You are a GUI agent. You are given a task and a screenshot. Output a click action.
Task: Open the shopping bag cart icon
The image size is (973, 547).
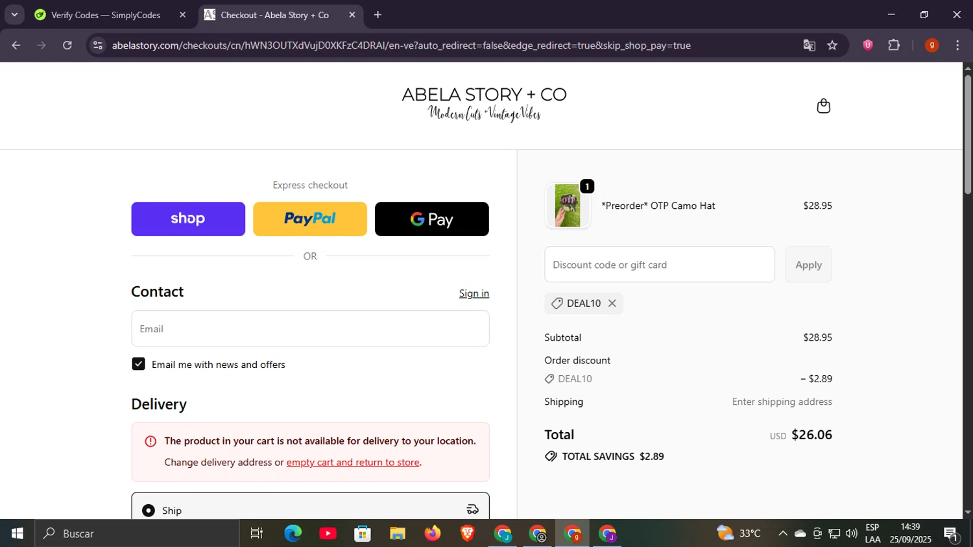pos(823,106)
